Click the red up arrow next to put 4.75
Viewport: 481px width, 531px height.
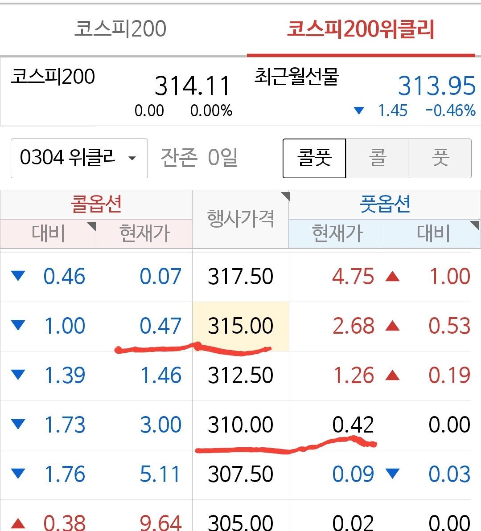(x=392, y=277)
